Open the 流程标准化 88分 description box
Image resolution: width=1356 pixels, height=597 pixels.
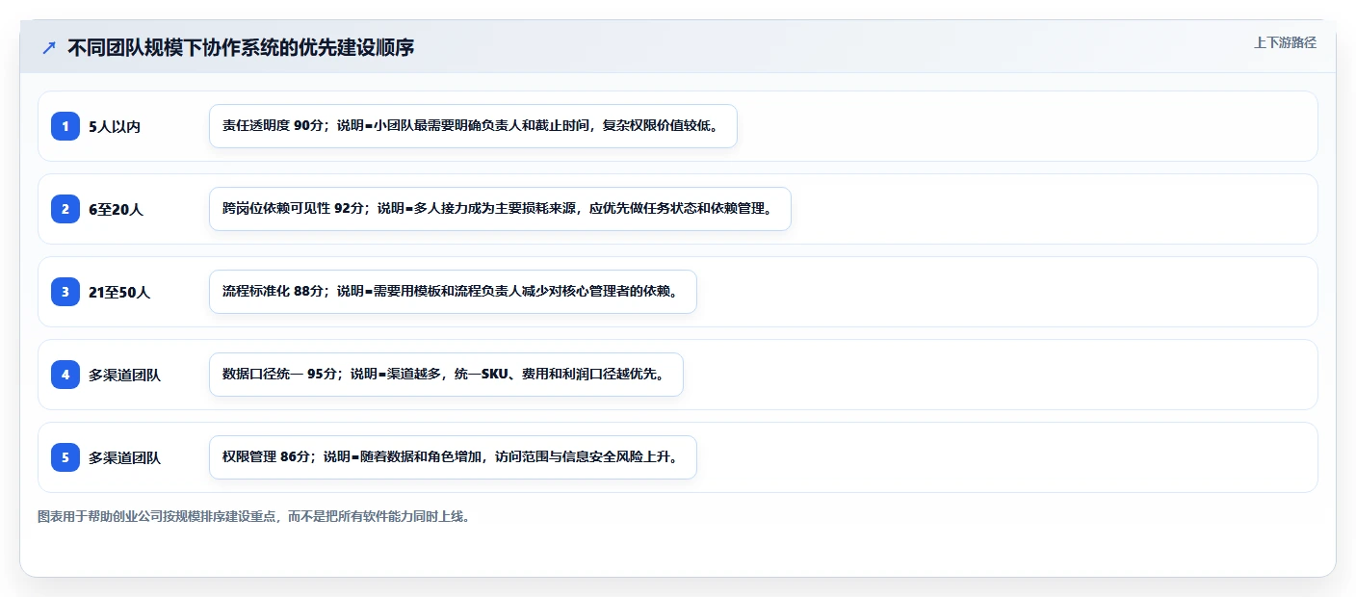pyautogui.click(x=453, y=292)
